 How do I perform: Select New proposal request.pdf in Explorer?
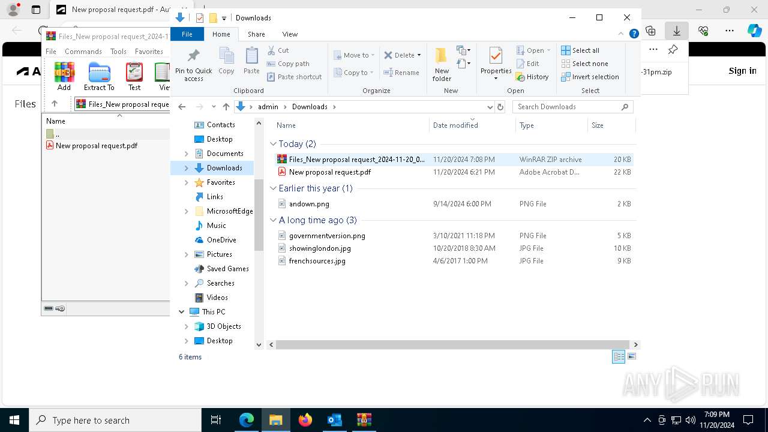453,172
